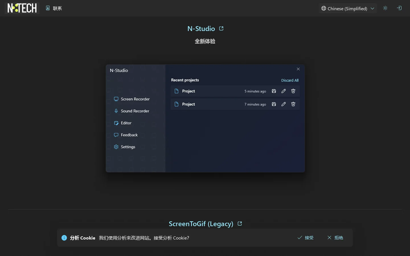Accept analytics cookies with 接受
Image resolution: width=410 pixels, height=256 pixels.
click(306, 238)
